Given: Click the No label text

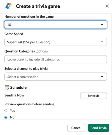Looking at the screenshot, I should 12,117.
